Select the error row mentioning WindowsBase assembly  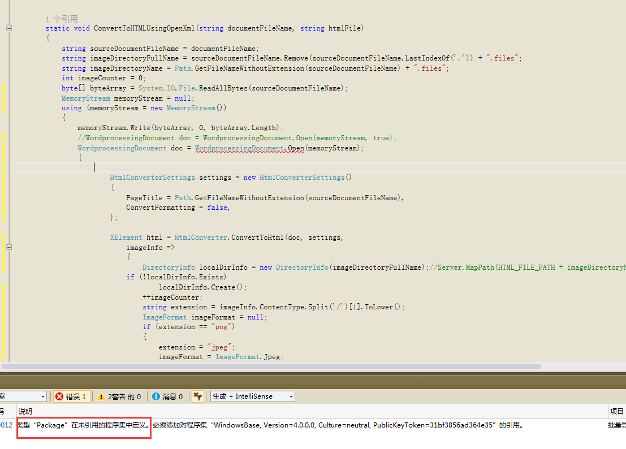tap(313, 425)
